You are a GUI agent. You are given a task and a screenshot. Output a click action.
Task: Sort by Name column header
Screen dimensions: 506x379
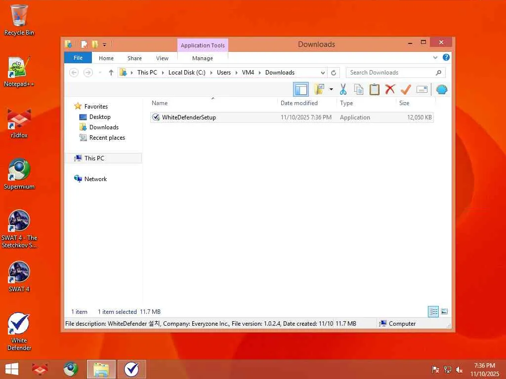coord(160,103)
